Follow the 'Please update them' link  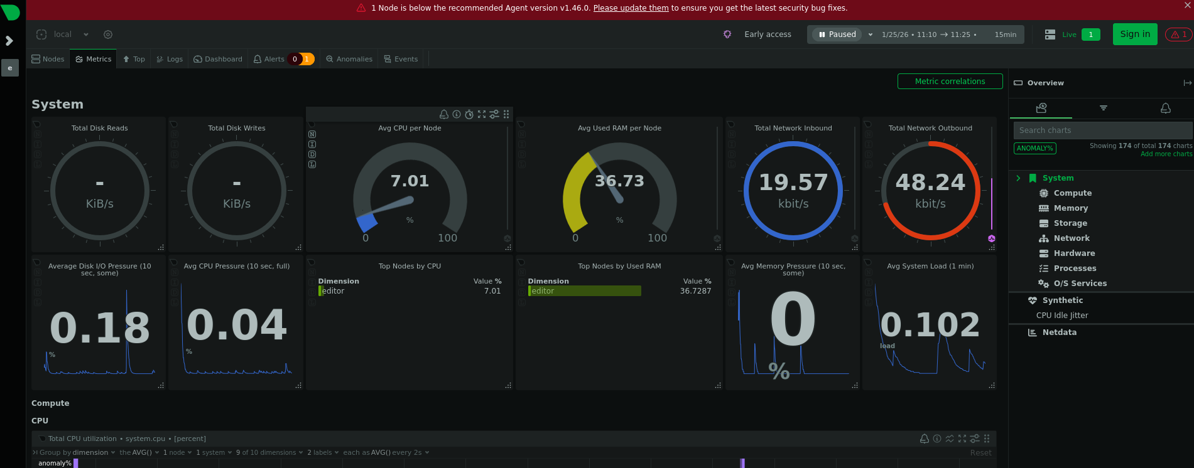click(x=631, y=8)
